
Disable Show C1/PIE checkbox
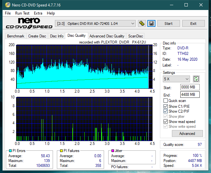click(x=165, y=106)
